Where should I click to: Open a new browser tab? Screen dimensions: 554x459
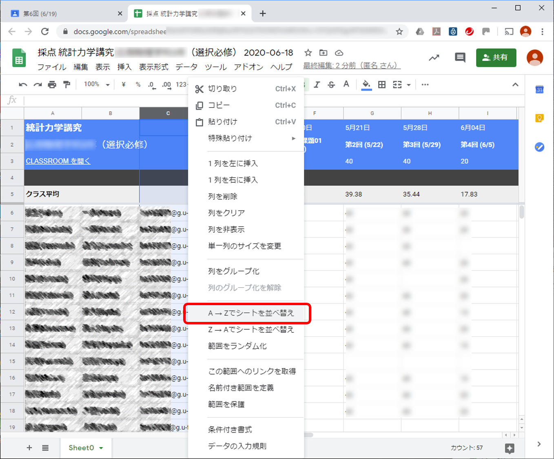[x=263, y=13]
